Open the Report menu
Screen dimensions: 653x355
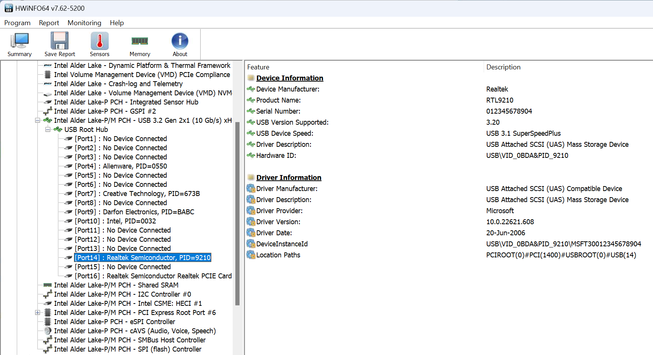point(49,23)
